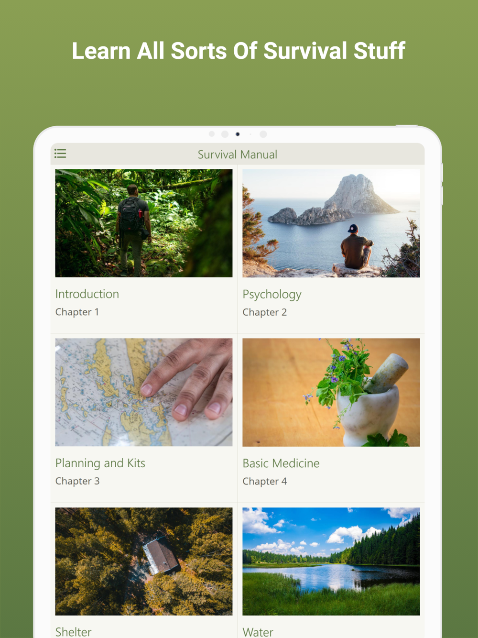The image size is (478, 638).
Task: Open the table of contents list icon
Action: point(60,154)
